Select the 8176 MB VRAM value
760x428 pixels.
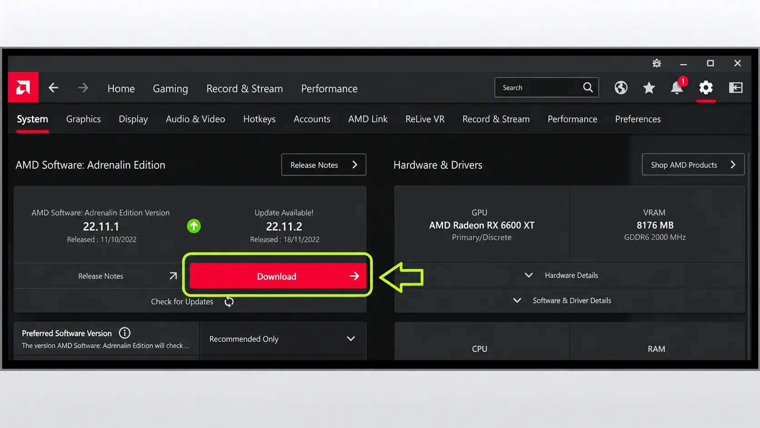(x=655, y=226)
